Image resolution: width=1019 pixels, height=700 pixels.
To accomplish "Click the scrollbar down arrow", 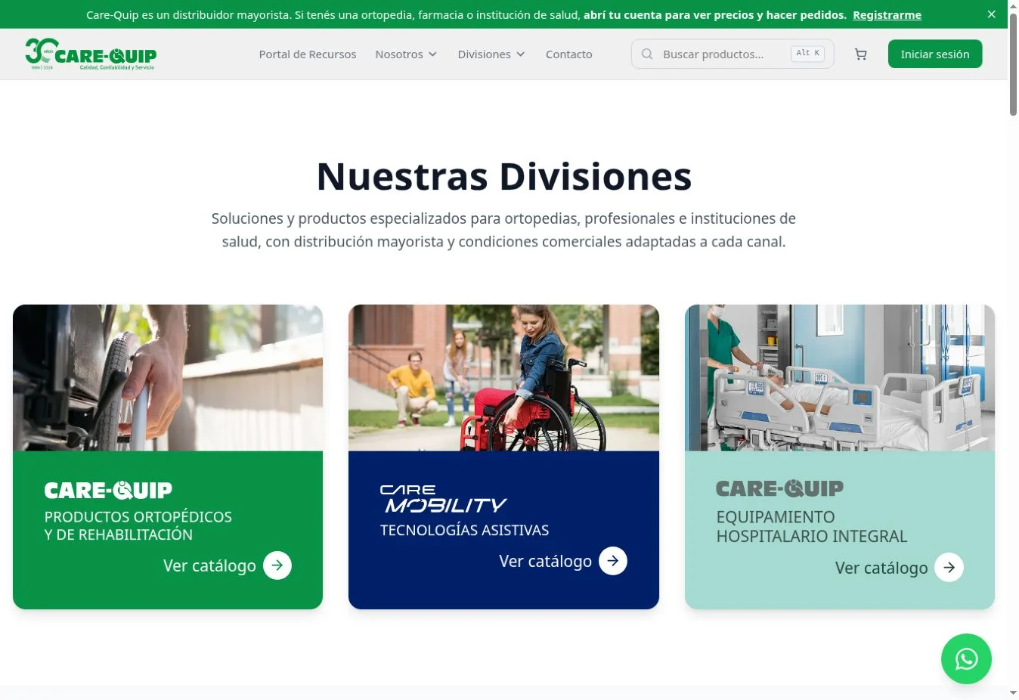I will click(1013, 692).
